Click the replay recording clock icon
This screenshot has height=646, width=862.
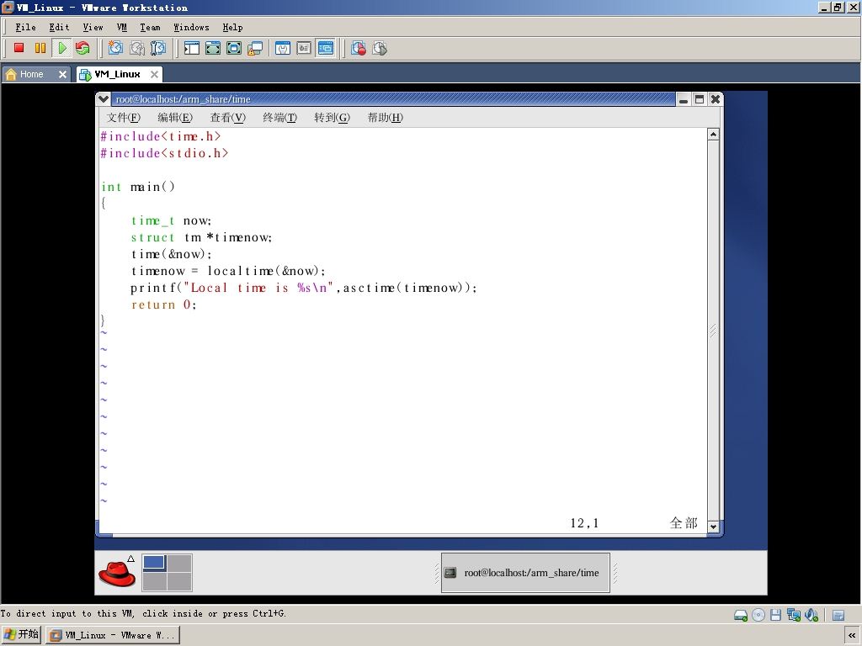tap(380, 48)
